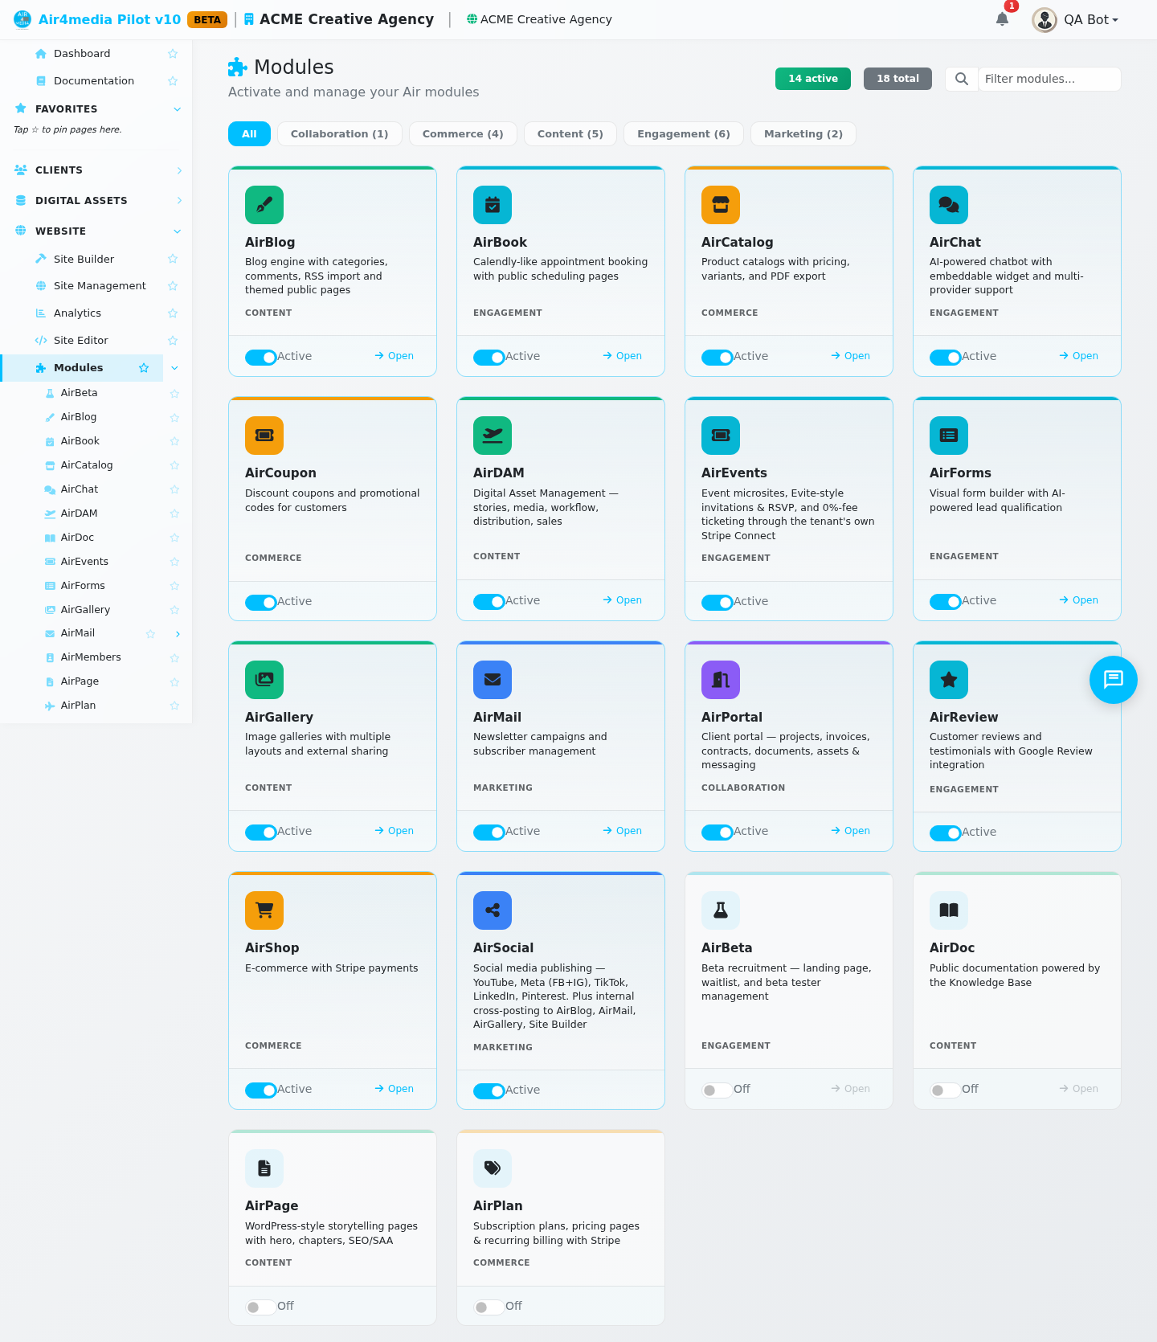Disable the AirCoupon active switch

pyautogui.click(x=261, y=602)
